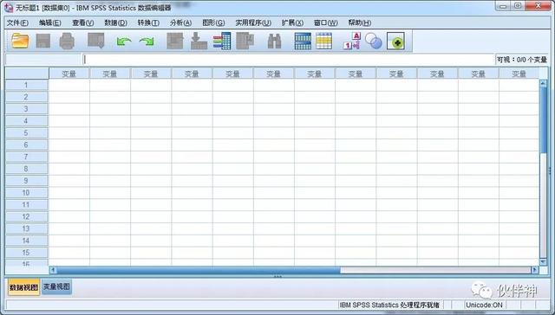Viewport: 555px width, 315px height.
Task: Switch to the 变量视图 tab
Action: [x=56, y=286]
